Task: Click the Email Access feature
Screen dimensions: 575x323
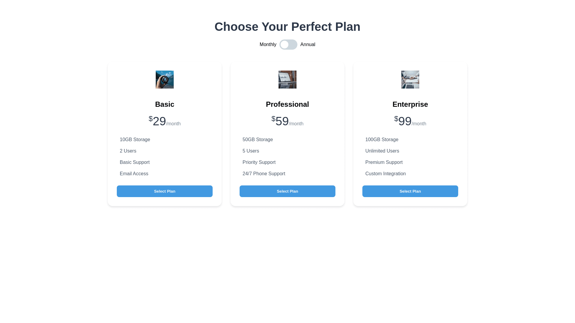Action: click(x=134, y=174)
